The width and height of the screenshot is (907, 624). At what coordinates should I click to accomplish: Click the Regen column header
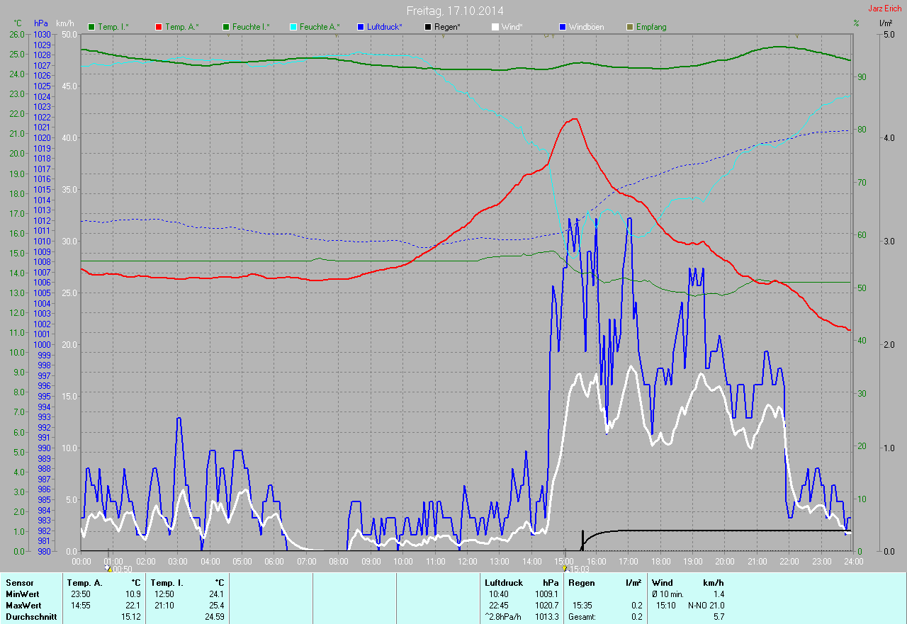pyautogui.click(x=581, y=582)
